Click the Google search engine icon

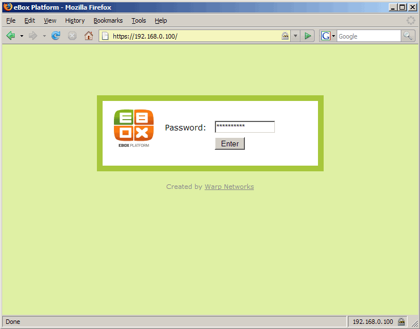tap(326, 36)
